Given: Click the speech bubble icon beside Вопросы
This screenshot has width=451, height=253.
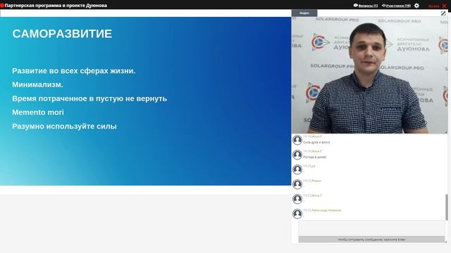Looking at the screenshot, I should point(355,5).
